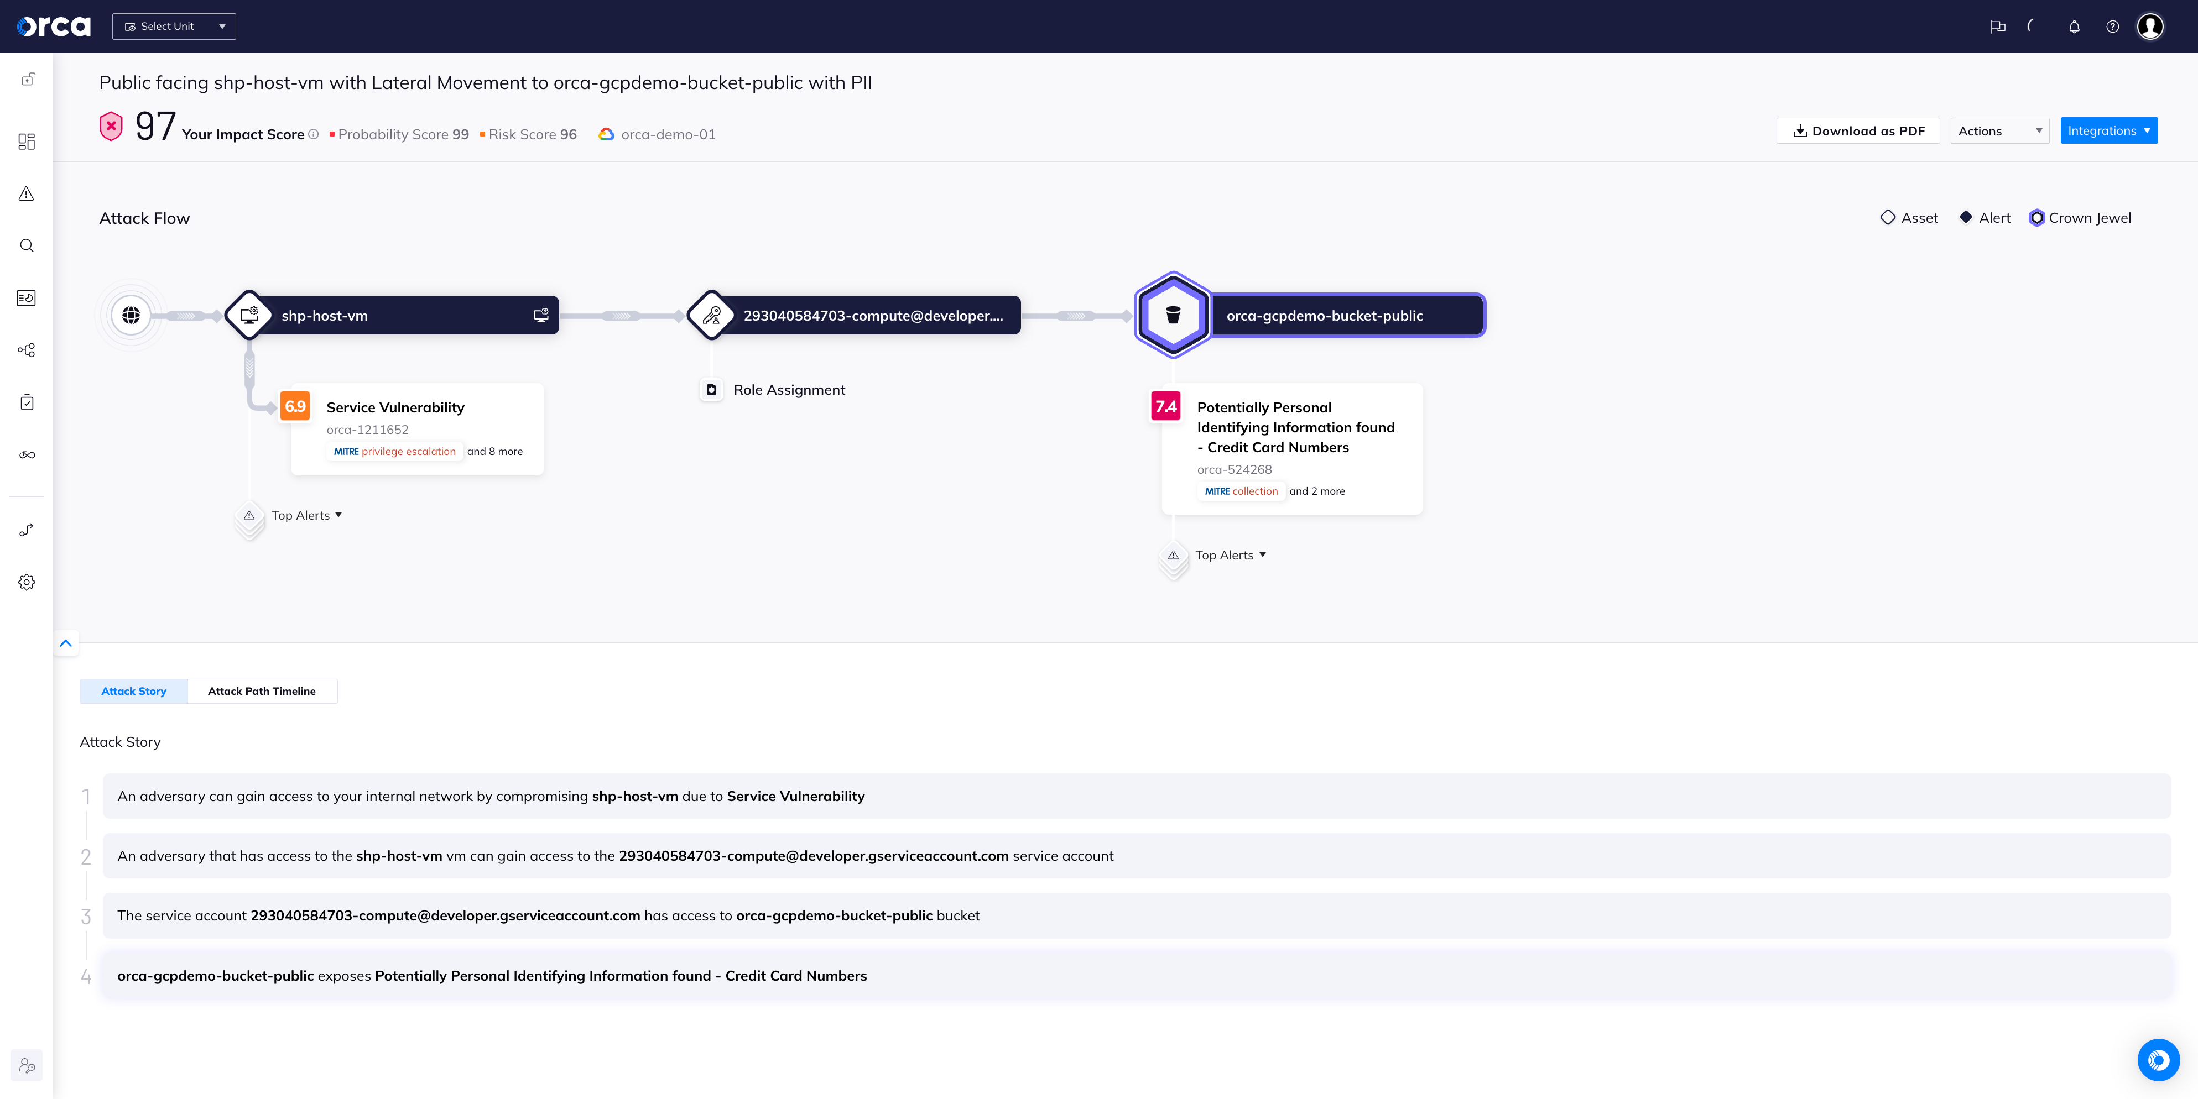Open the help question mark icon
Image resolution: width=2198 pixels, height=1099 pixels.
click(x=2113, y=27)
